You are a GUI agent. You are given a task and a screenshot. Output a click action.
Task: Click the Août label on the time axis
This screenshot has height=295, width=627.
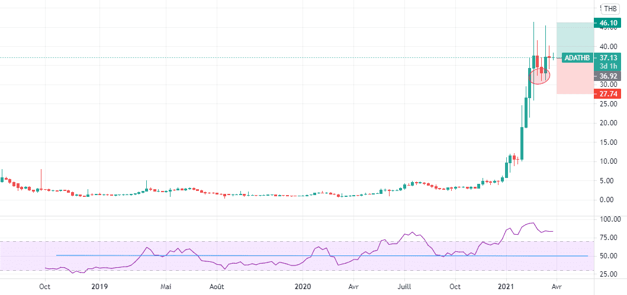[216, 286]
